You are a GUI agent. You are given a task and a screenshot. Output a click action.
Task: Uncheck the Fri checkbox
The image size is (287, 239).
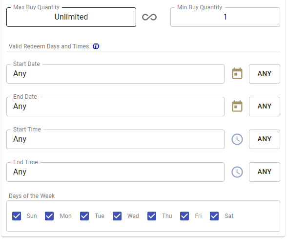pos(184,216)
